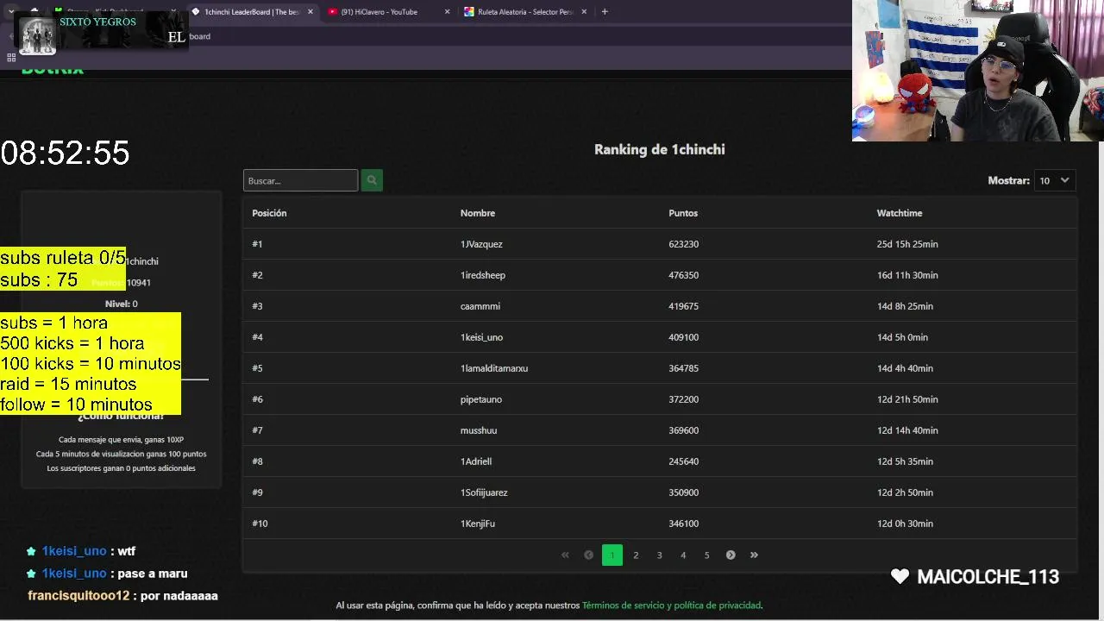Viewport: 1104px width, 621px height.
Task: Select current page 1 button
Action: pyautogui.click(x=612, y=555)
